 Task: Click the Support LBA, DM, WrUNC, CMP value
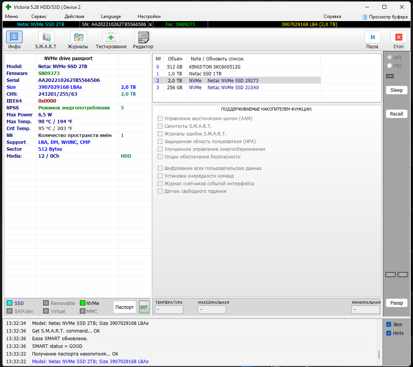(64, 142)
